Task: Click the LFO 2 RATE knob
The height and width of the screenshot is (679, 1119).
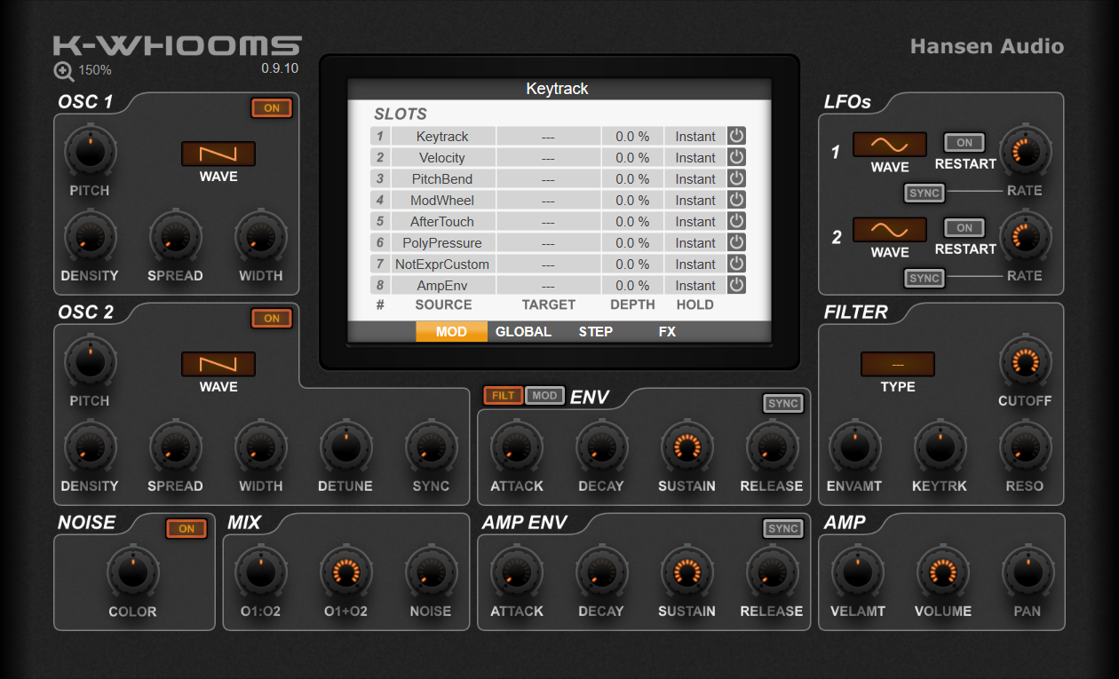Action: [1025, 237]
